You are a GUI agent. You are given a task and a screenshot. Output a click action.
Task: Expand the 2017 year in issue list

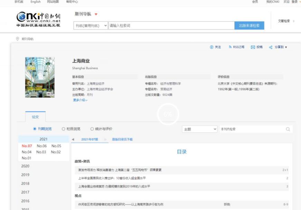coord(25,192)
